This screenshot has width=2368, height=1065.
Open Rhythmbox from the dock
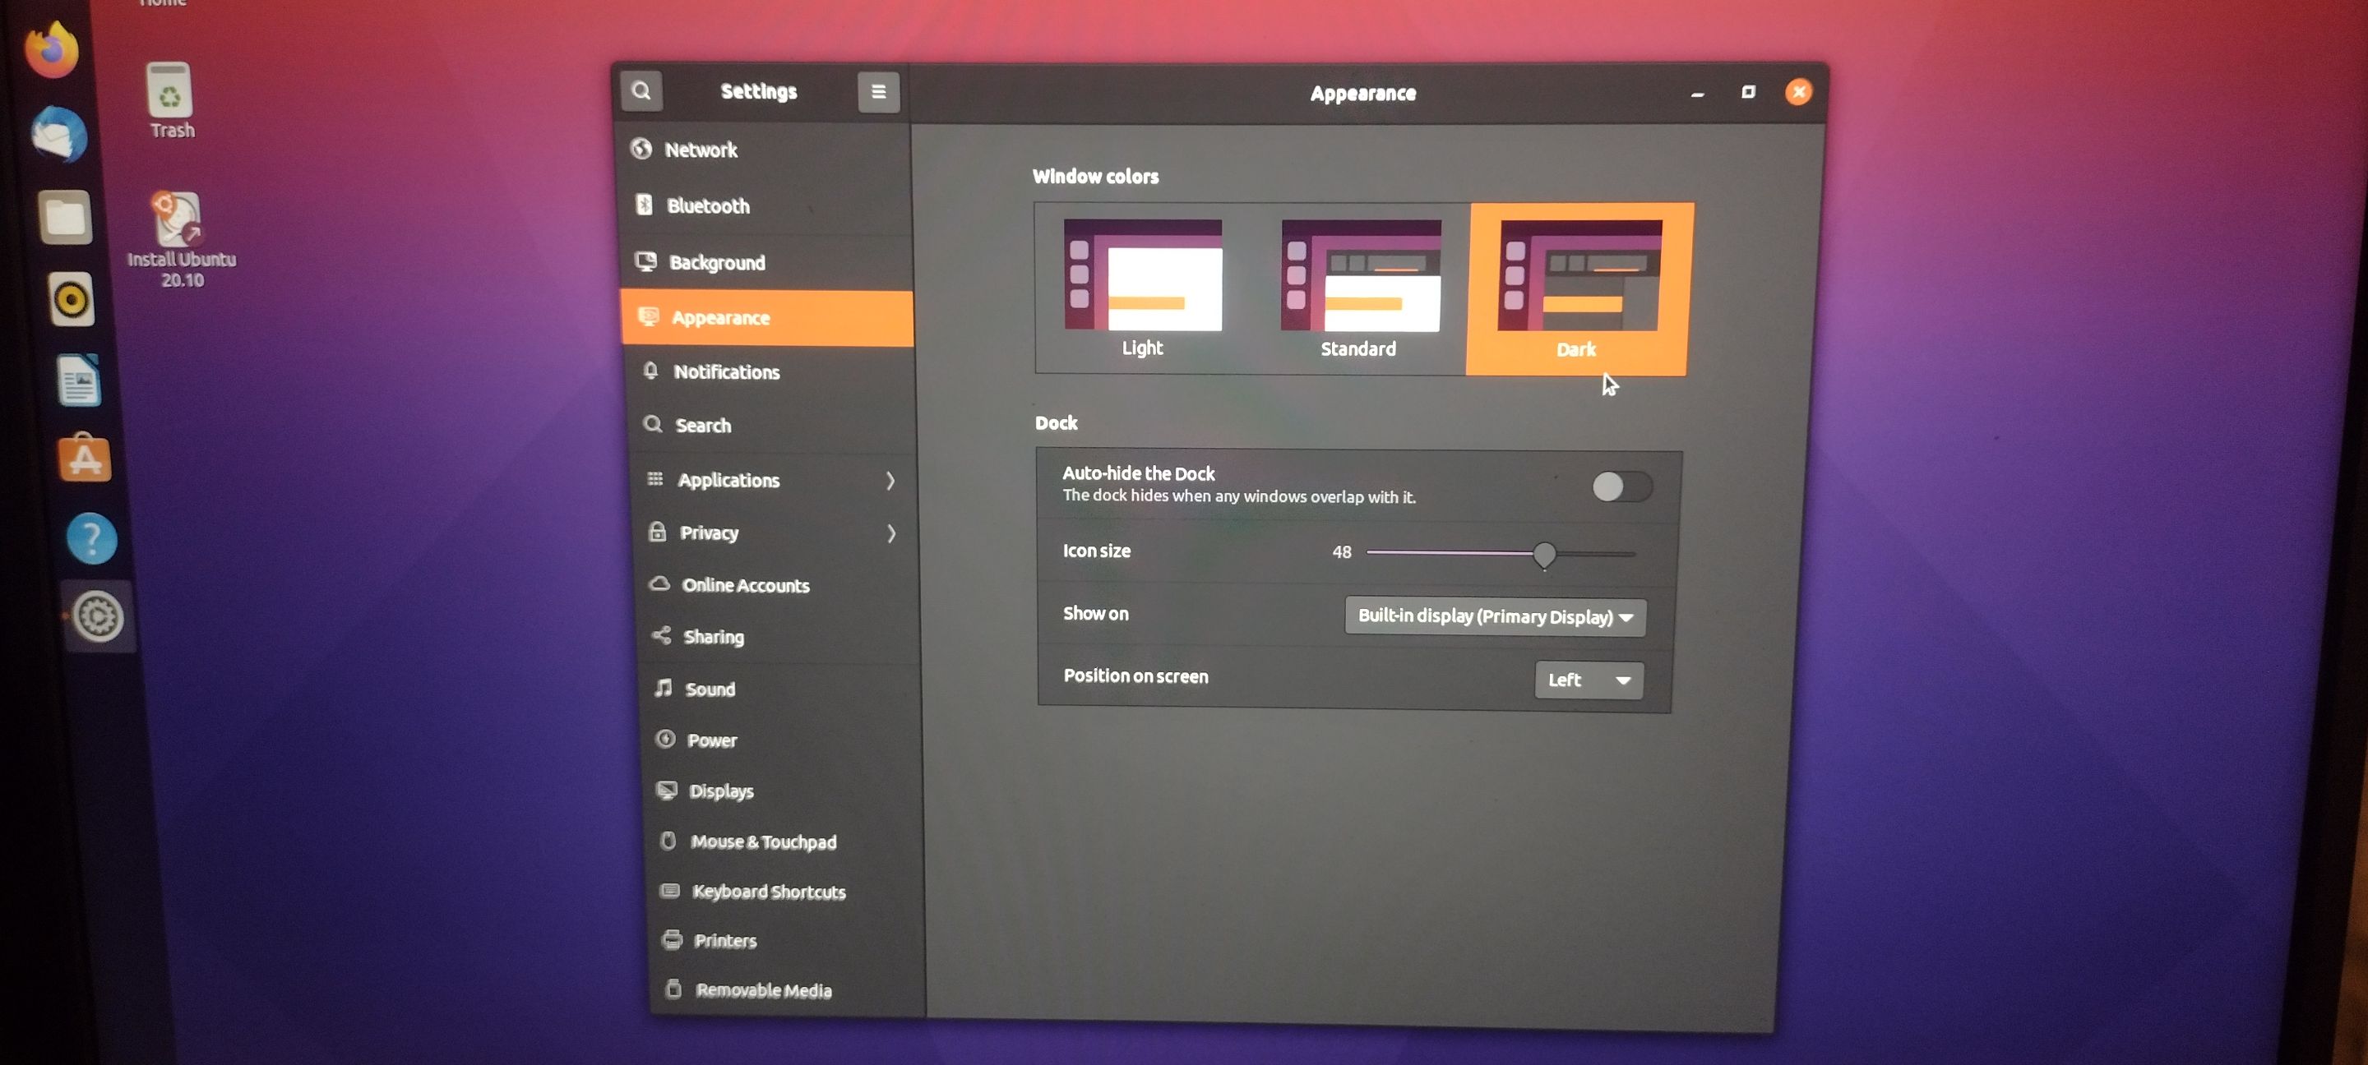click(x=72, y=300)
